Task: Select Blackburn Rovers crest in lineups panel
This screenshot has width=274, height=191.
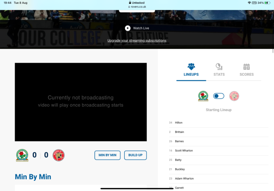Action: tap(203, 96)
